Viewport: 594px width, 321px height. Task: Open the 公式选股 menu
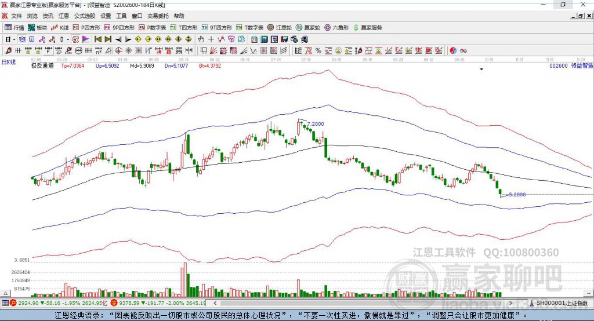click(85, 16)
